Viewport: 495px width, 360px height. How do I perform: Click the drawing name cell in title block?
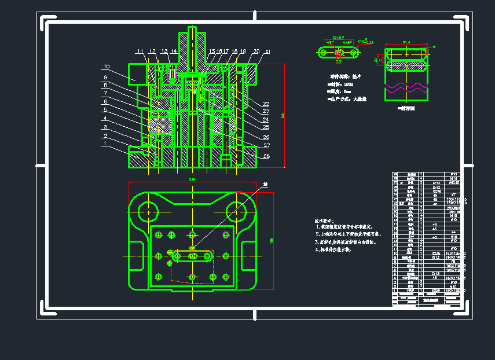point(431,300)
